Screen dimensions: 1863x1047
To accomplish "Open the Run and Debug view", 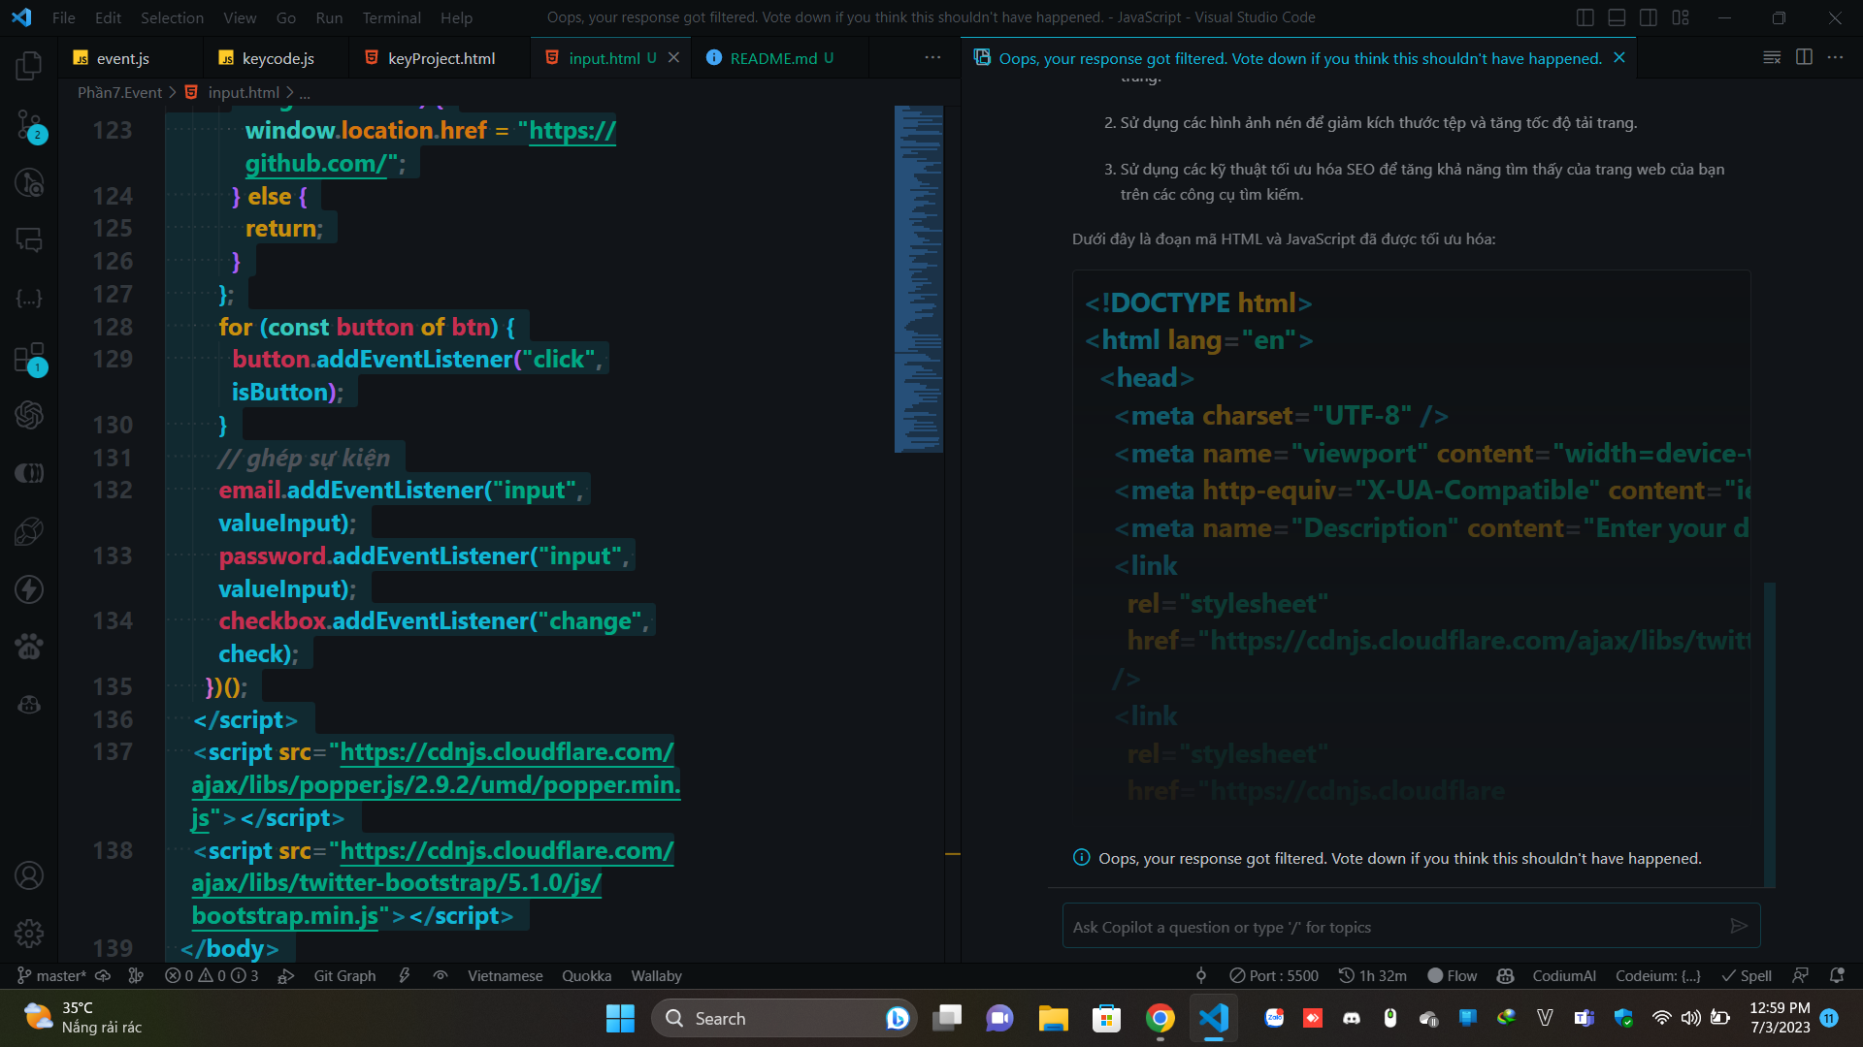I will pyautogui.click(x=29, y=182).
